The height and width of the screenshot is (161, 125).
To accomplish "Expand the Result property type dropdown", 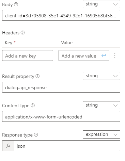I will 101,76.
